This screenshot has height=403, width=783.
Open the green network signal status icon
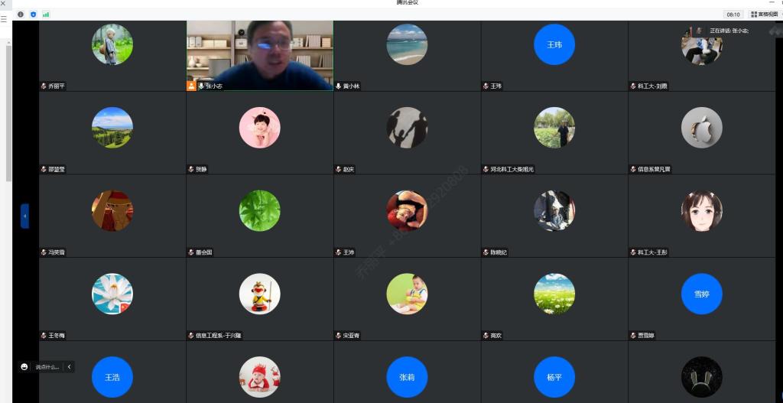pyautogui.click(x=46, y=15)
